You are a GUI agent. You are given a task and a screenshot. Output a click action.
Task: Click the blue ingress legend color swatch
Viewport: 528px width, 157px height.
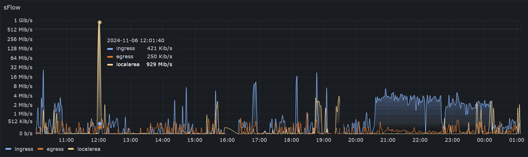click(8, 149)
